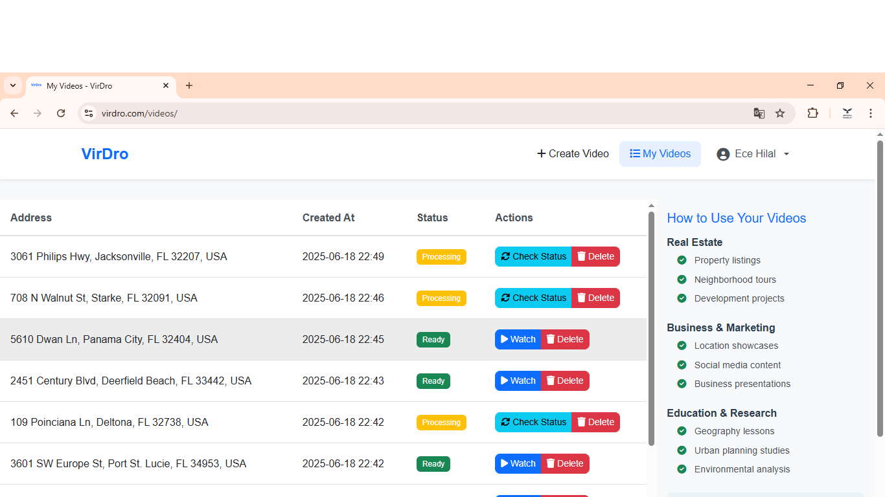The image size is (885, 497).
Task: Click the page's main vertical scrollbar
Action: [x=880, y=288]
